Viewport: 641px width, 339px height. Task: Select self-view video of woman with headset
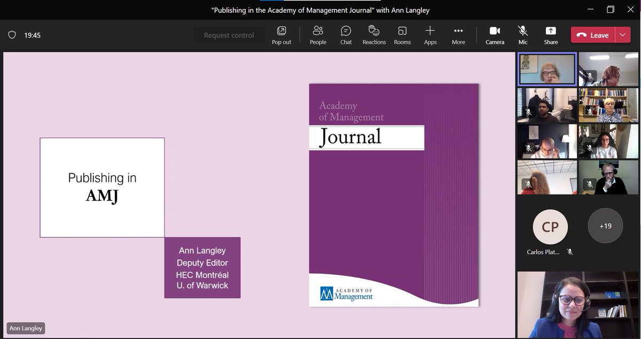tap(577, 305)
